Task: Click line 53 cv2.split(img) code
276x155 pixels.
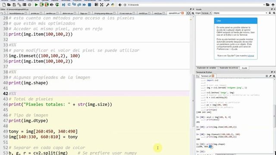Action: [38, 153]
